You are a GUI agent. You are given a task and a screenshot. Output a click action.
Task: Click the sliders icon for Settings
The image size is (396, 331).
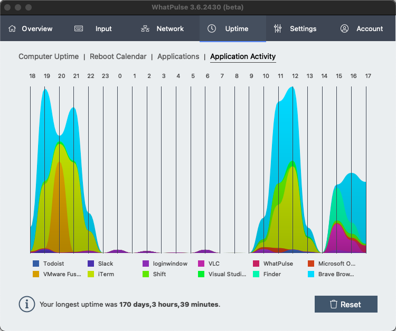click(278, 28)
